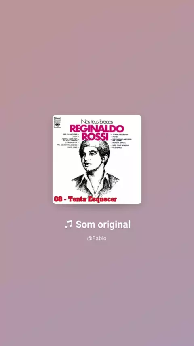Open the Som original sound title
Image resolution: width=194 pixels, height=346 pixels.
[103, 224]
